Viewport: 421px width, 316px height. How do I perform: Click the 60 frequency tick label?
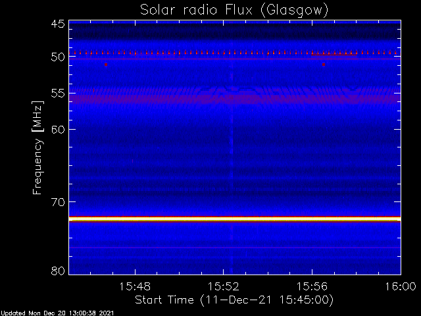[58, 130]
